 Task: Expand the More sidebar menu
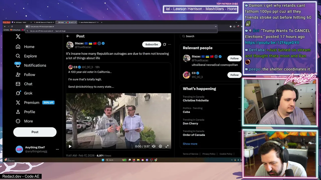click(24, 121)
